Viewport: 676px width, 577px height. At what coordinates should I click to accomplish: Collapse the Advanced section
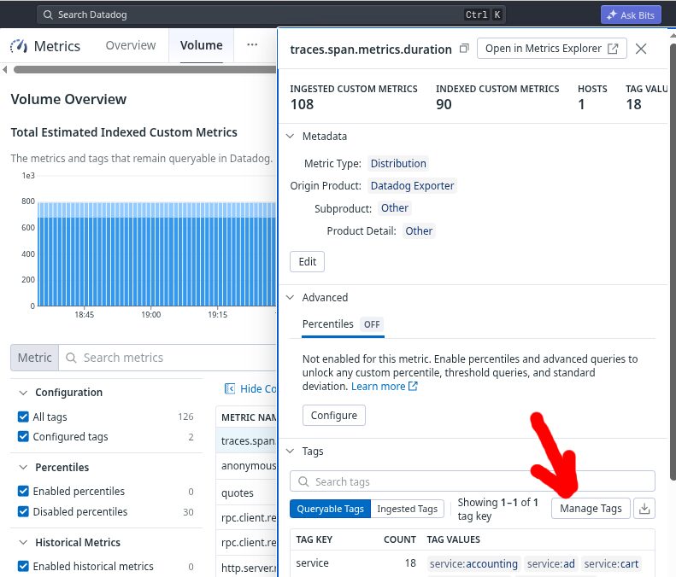click(291, 298)
